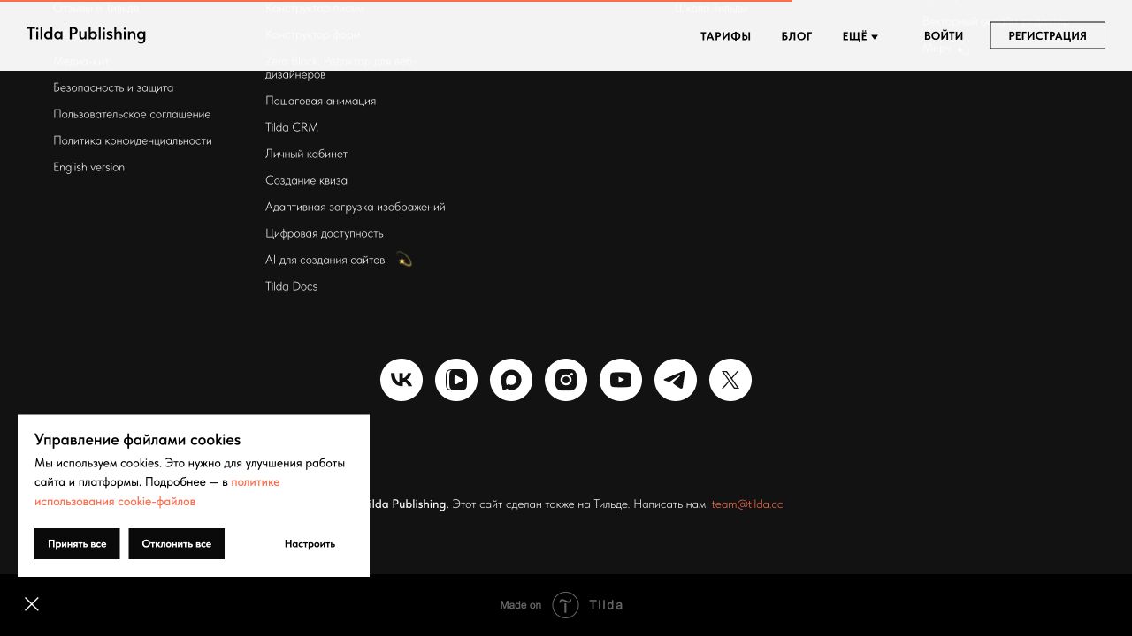
Task: Open Безопасность и защита link
Action: 113,87
